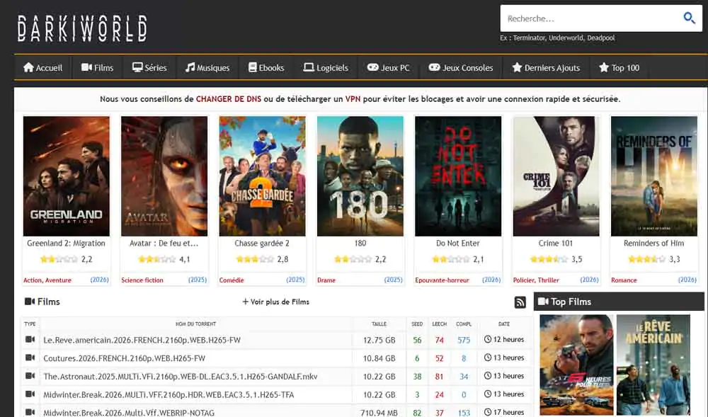The width and height of the screenshot is (708, 417).
Task: Click the Films section camera icon
Action: 30,302
